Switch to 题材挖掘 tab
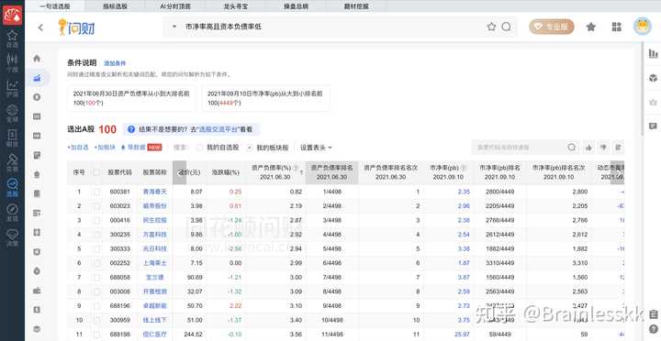The height and width of the screenshot is (341, 661). click(356, 6)
